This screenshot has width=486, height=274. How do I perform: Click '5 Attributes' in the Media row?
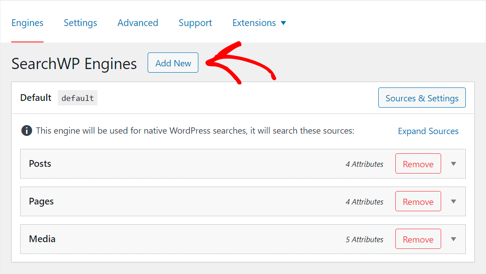364,239
